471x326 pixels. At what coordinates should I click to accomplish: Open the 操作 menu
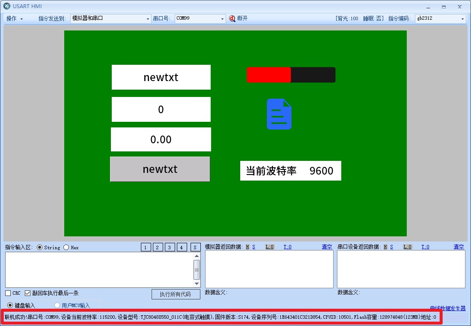point(15,19)
